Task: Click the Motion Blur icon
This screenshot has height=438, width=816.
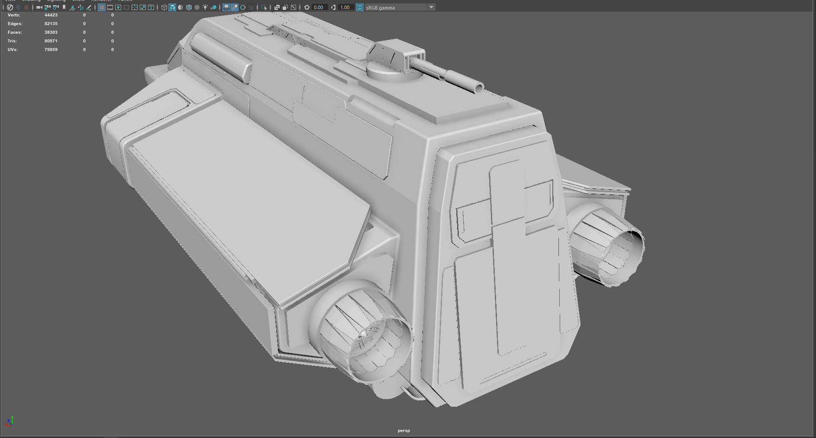Action: click(x=235, y=7)
